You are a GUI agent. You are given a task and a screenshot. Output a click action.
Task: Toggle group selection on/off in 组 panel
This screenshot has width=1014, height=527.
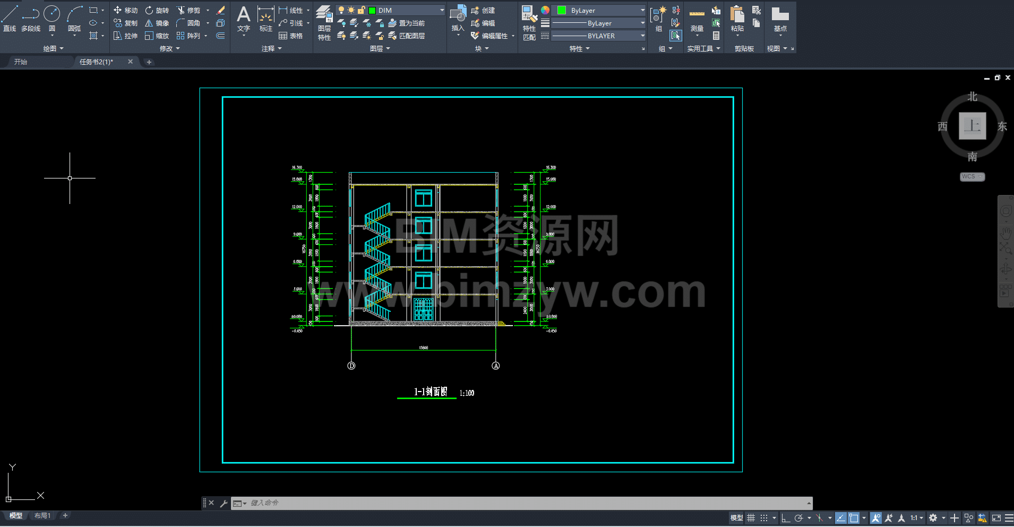coord(676,36)
